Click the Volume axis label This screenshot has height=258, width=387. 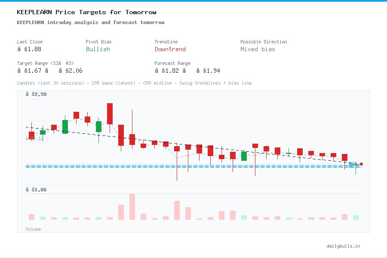click(33, 229)
